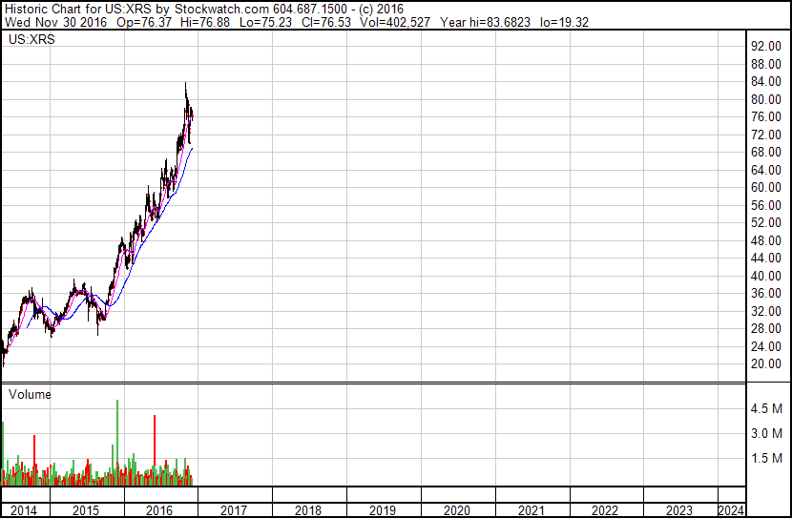Select the 2016 year label on timeline
Image resolution: width=792 pixels, height=518 pixels.
159,510
